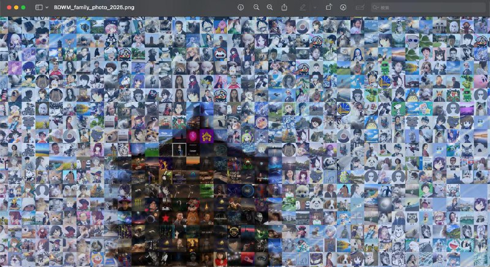
Task: Rotate the image with rotate button
Action: click(x=328, y=7)
